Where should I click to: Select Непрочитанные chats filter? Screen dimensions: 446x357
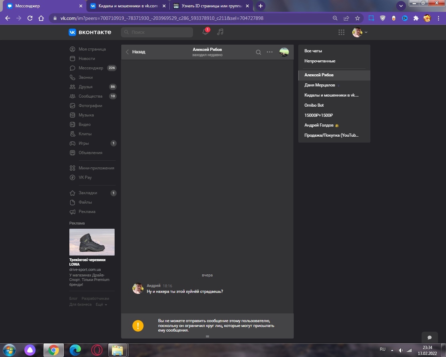[x=320, y=61]
